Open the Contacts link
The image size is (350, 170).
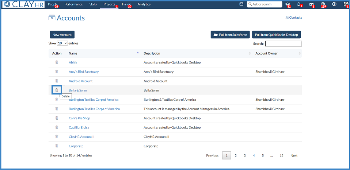pos(294,18)
